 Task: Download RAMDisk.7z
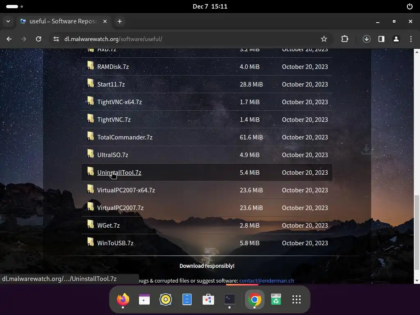[113, 67]
